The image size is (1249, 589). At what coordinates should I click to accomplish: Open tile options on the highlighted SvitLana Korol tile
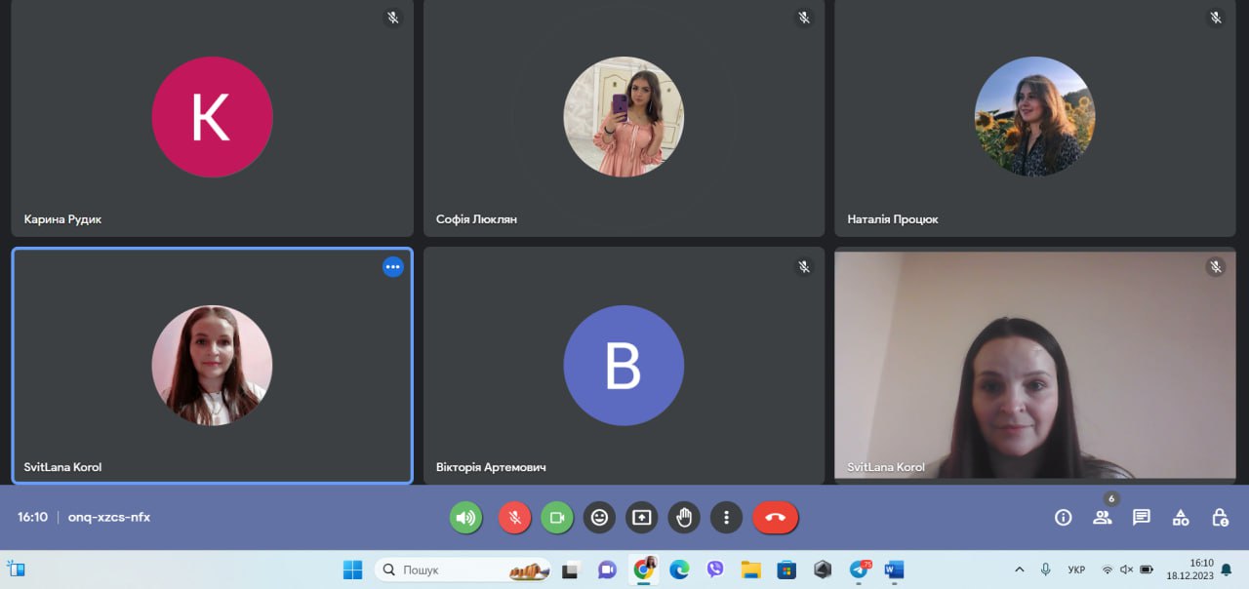[x=393, y=267]
